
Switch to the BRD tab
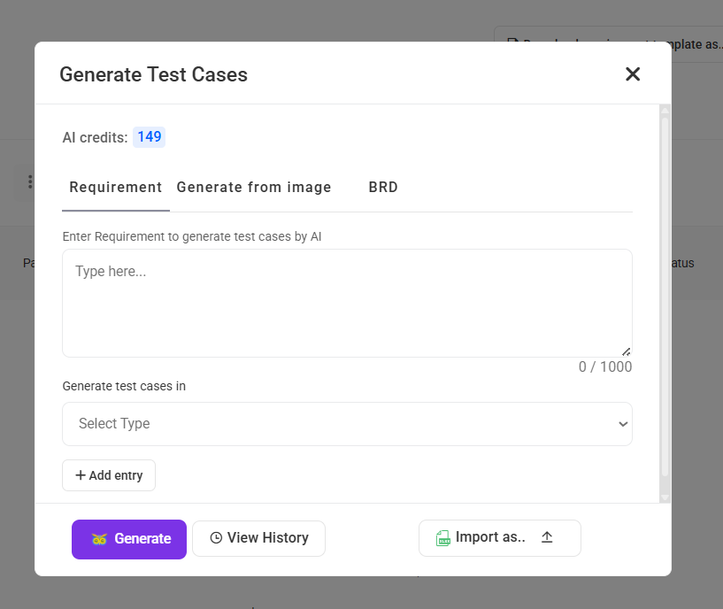(x=383, y=188)
